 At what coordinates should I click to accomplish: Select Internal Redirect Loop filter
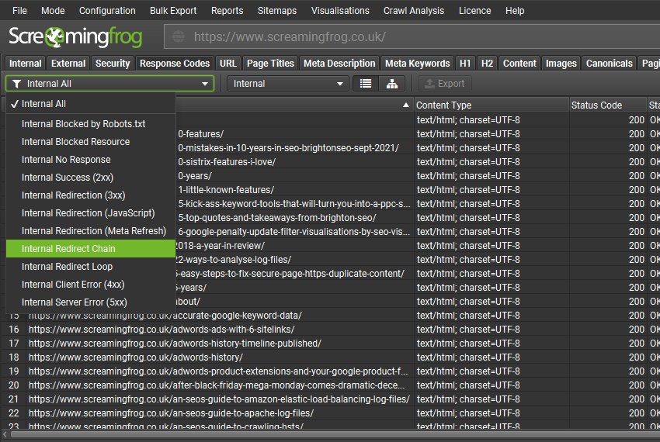(x=91, y=267)
